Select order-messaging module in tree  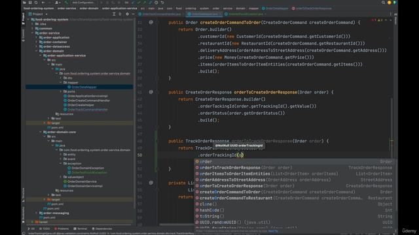pos(56,213)
